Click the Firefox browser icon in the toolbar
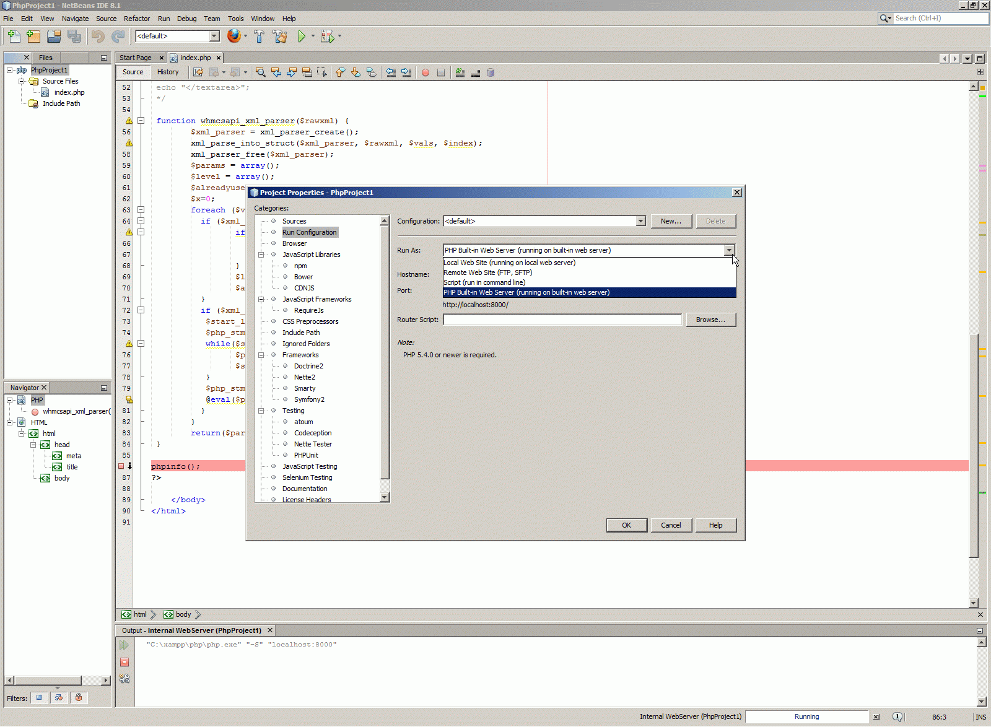Screen dimensions: 991x727 [234, 36]
